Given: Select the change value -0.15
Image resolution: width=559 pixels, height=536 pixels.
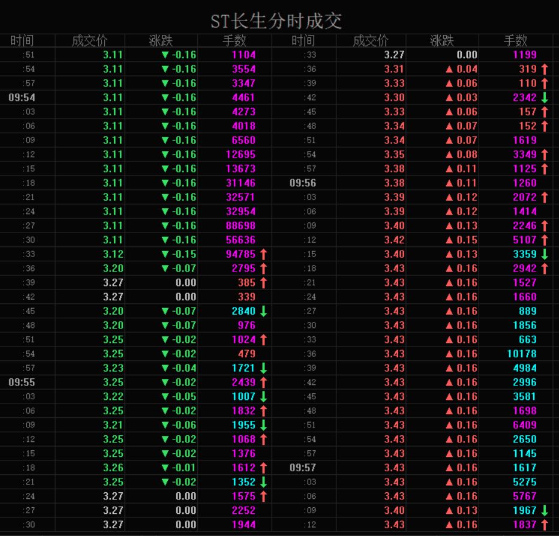Looking at the screenshot, I should coord(184,254).
